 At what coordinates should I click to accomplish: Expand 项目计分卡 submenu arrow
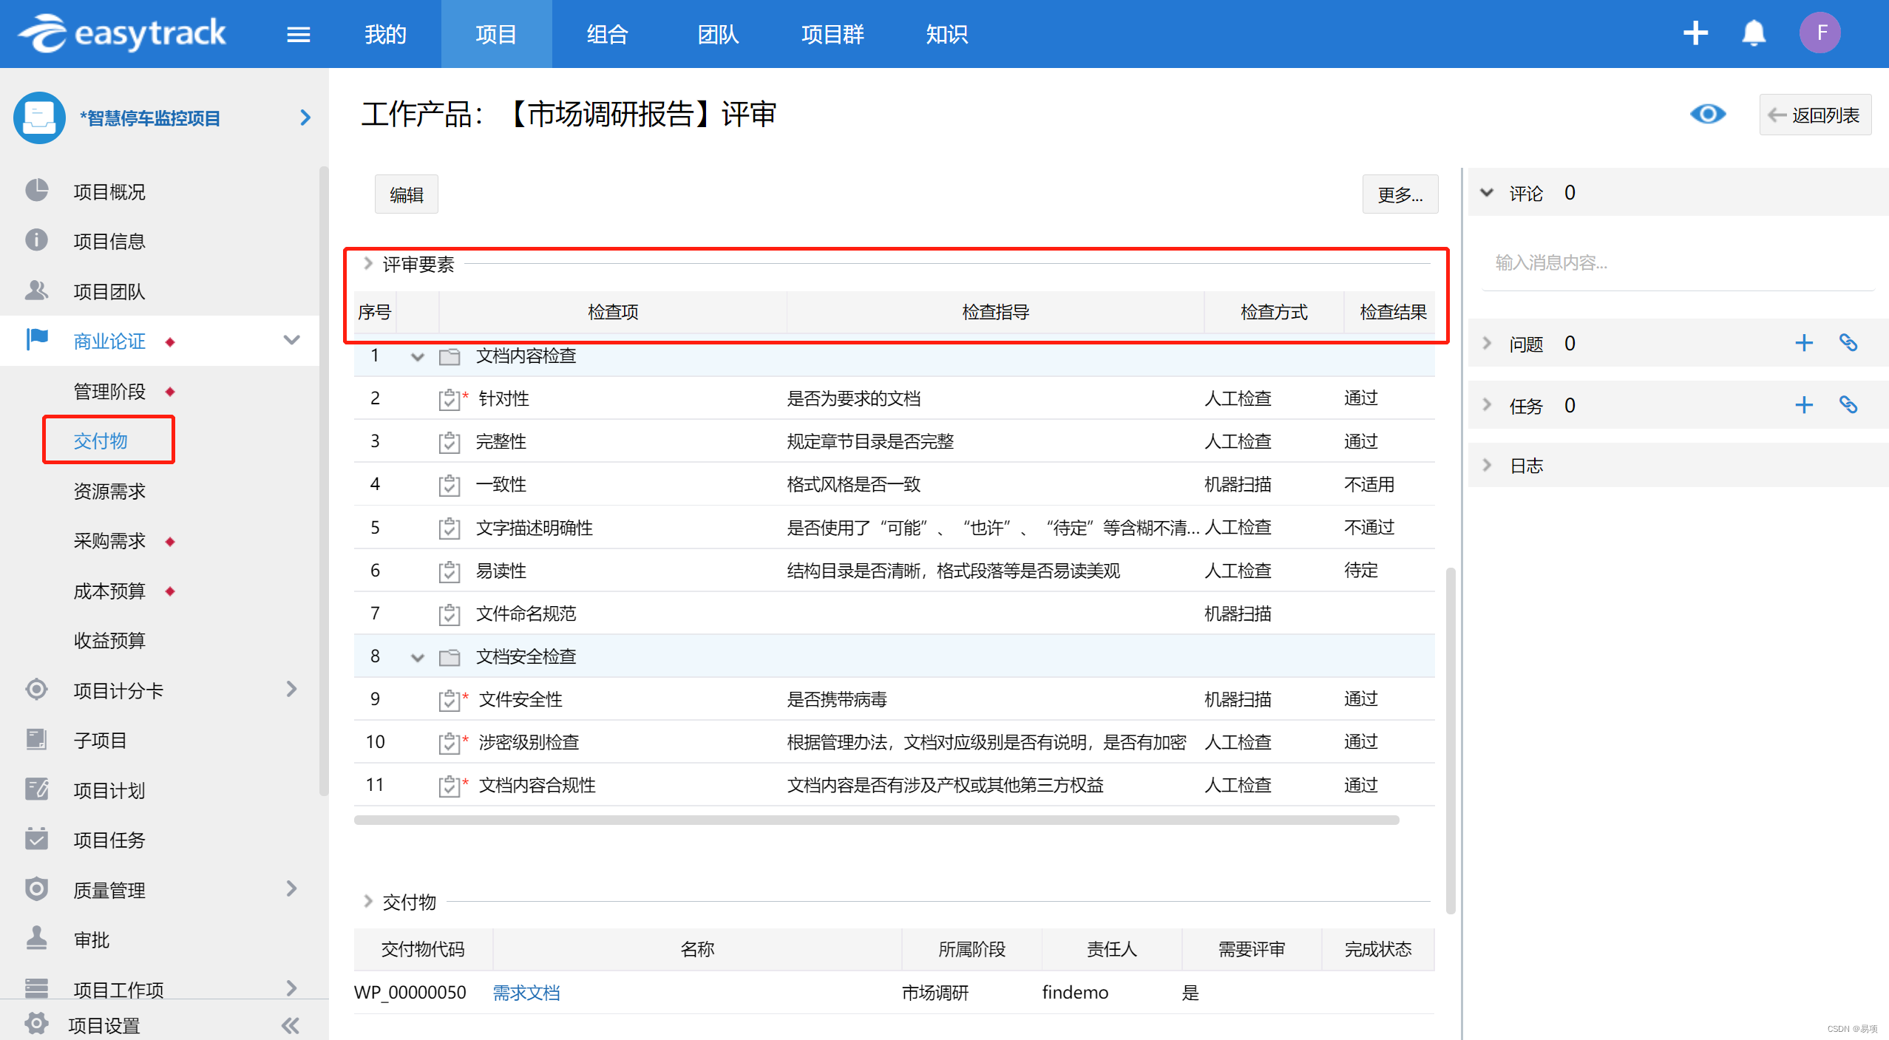point(291,690)
